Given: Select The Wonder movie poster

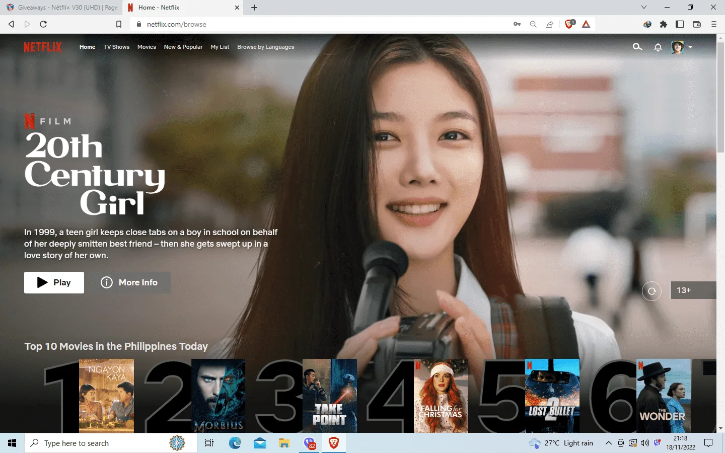Looking at the screenshot, I should click(664, 396).
